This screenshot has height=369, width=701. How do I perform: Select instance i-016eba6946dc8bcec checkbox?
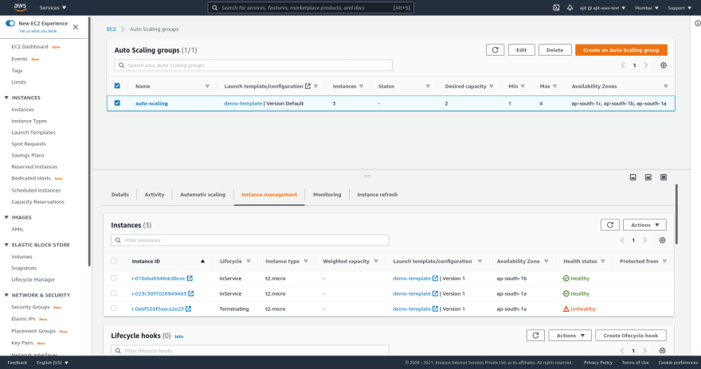click(x=114, y=278)
